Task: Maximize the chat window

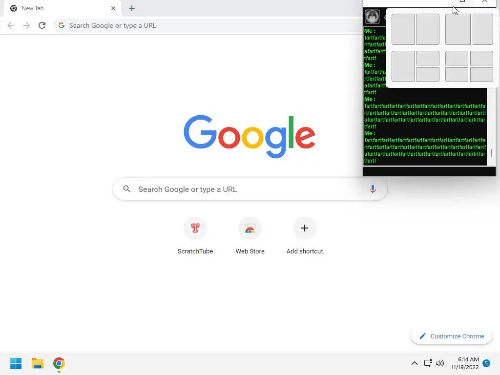Action: pos(462,1)
